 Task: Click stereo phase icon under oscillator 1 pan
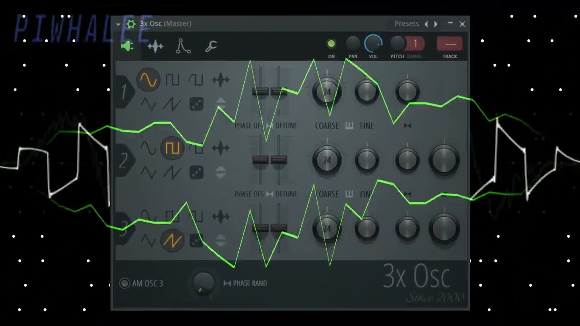coord(407,126)
